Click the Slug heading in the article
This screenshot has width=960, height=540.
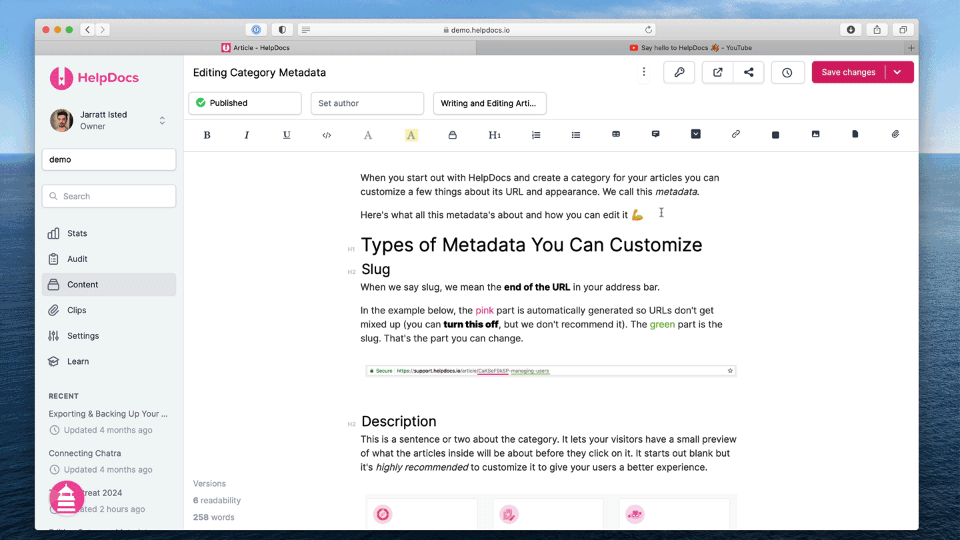pos(375,269)
